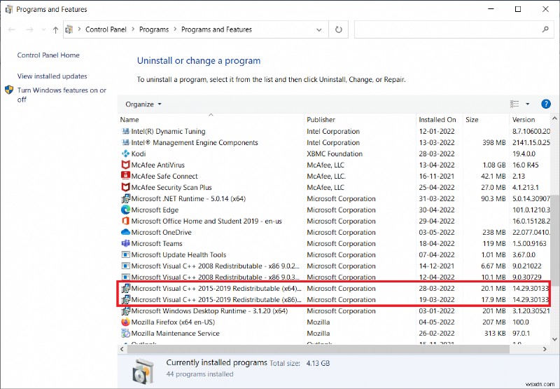
Task: Select Microsoft Teams row name
Action: pos(157,243)
